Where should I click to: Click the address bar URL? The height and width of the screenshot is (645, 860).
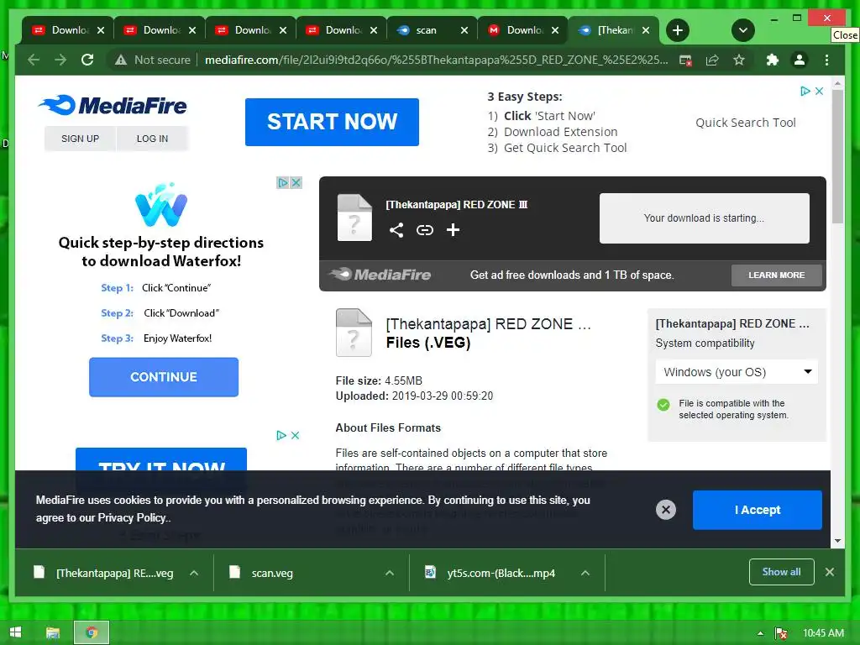point(436,60)
